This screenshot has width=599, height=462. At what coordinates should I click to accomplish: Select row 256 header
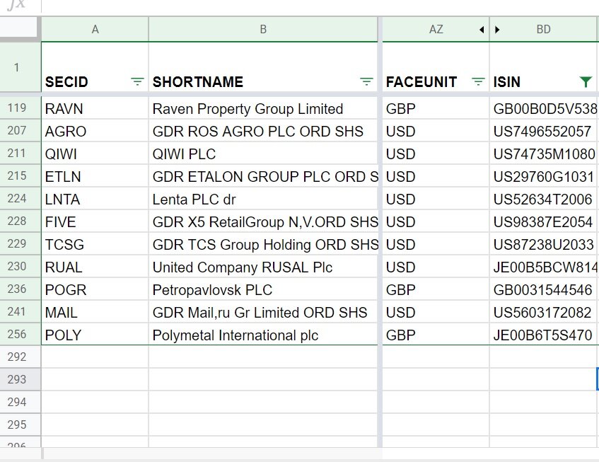click(x=21, y=334)
